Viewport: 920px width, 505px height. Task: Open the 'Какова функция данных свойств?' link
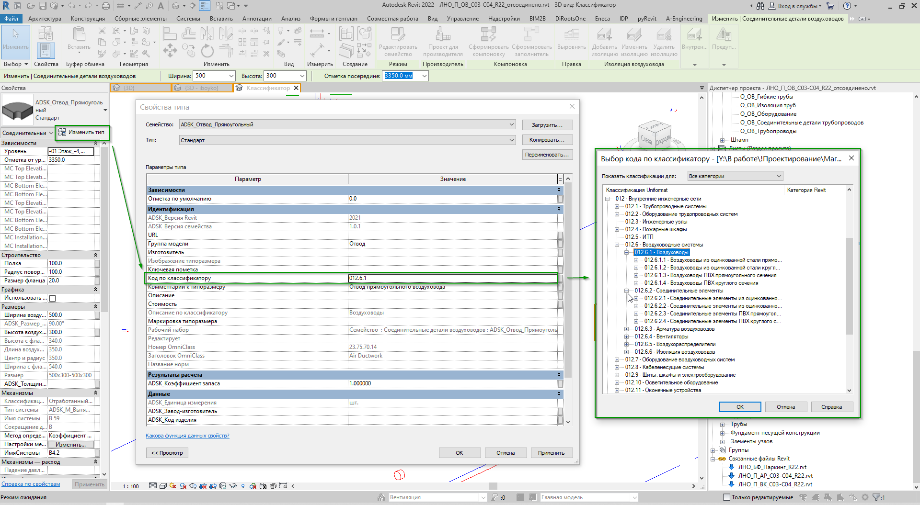187,436
